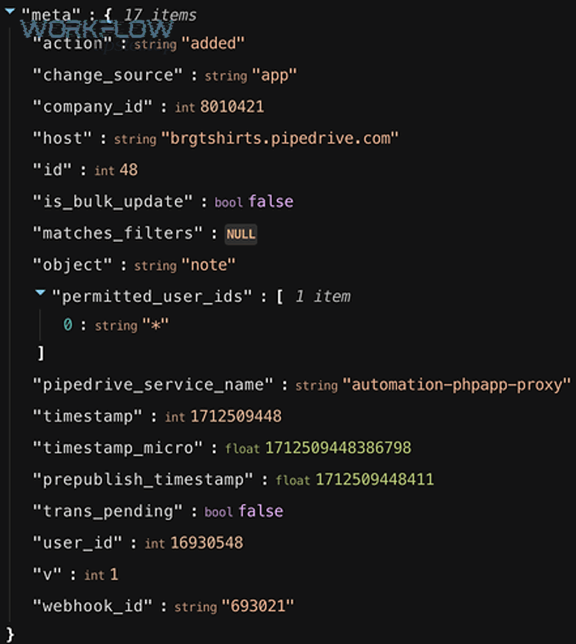
Task: Click the "action" key
Action: 72,43
